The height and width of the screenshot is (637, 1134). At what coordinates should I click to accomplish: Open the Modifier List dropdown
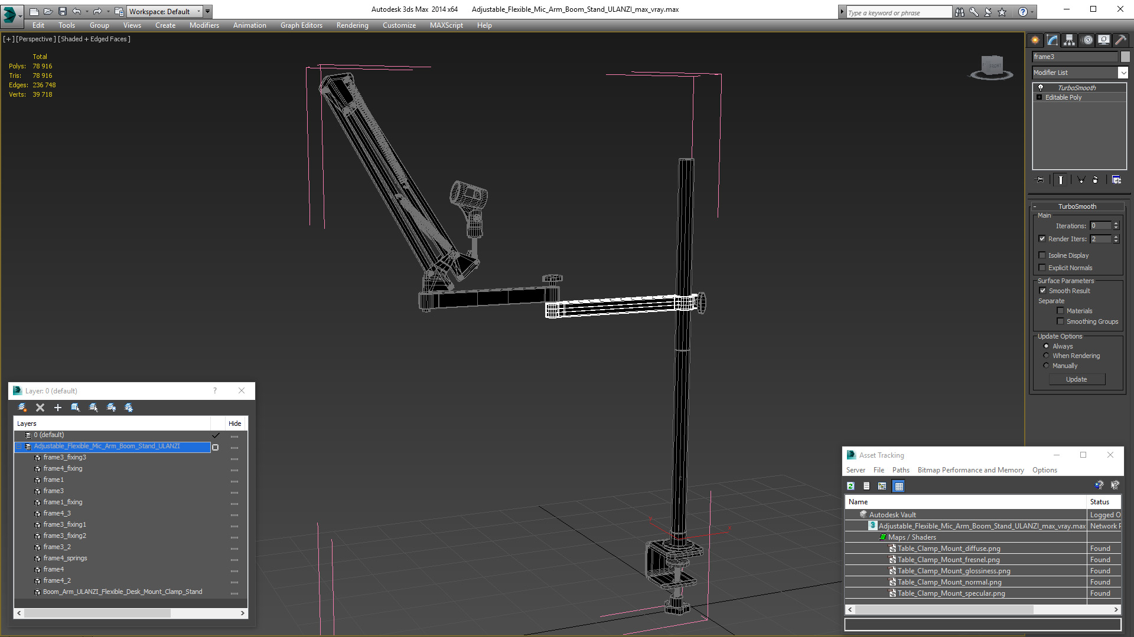coord(1123,73)
